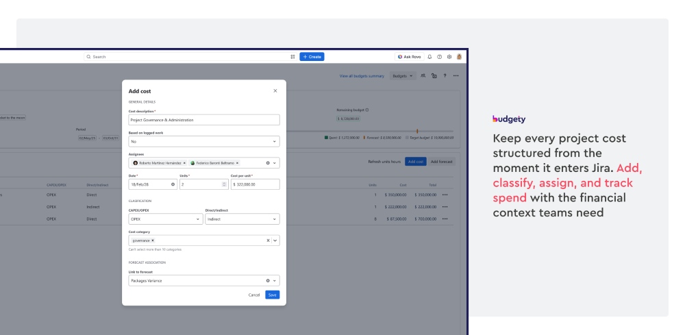
Task: Click the Remaining budget value $ 8,728,000.00
Action: click(x=348, y=119)
